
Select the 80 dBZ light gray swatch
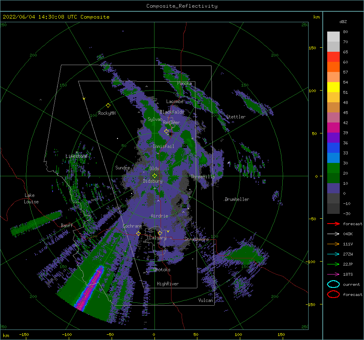(x=333, y=36)
